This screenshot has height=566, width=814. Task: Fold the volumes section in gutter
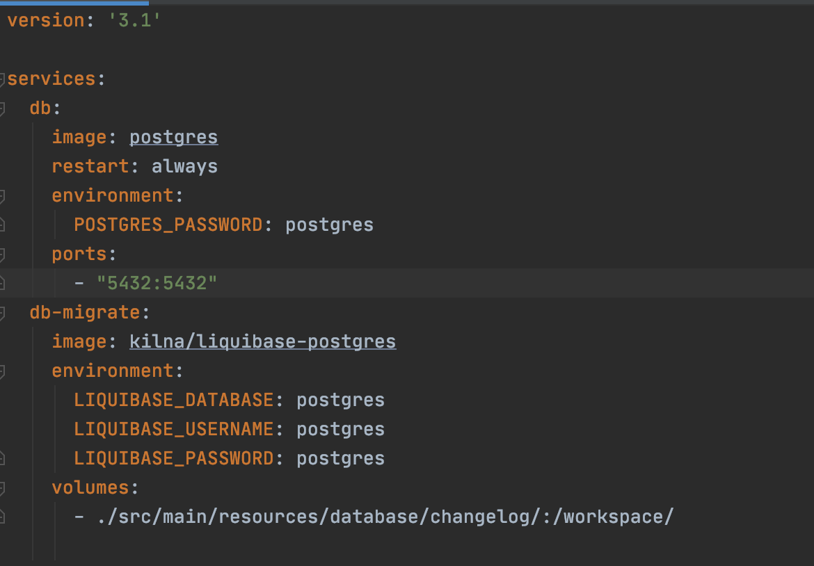[2, 488]
